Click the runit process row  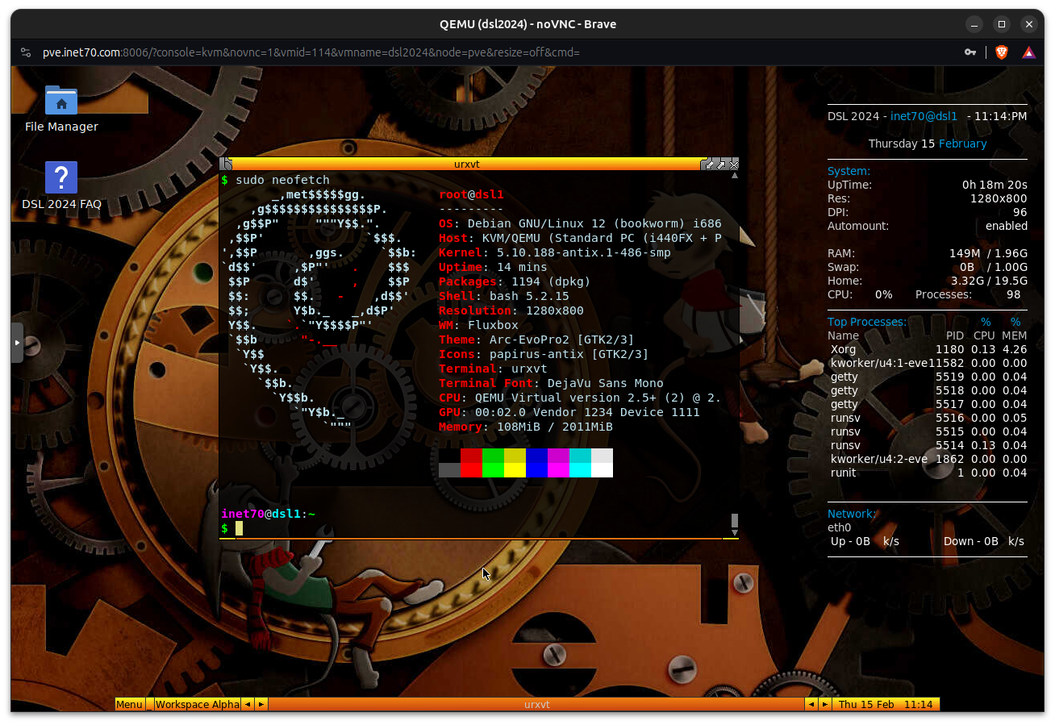pyautogui.click(x=928, y=473)
